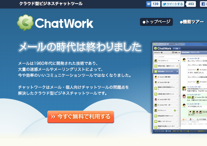207x146 pixels.
Task: Click the チャット名を検索 search field in preview
Action: 167,57
